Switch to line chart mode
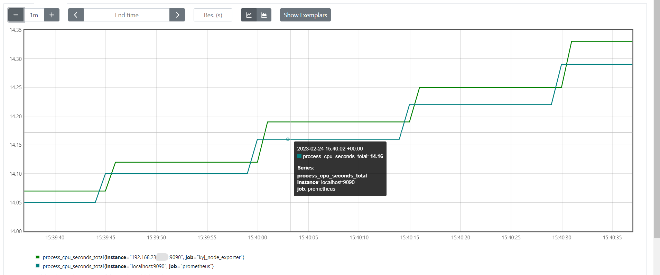Viewport: 660px width, 275px height. coord(249,15)
